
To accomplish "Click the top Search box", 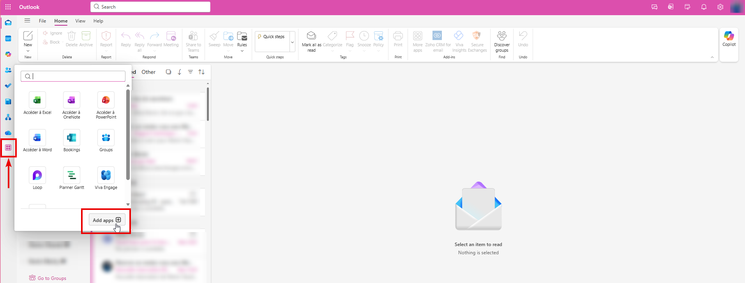I will pyautogui.click(x=150, y=7).
